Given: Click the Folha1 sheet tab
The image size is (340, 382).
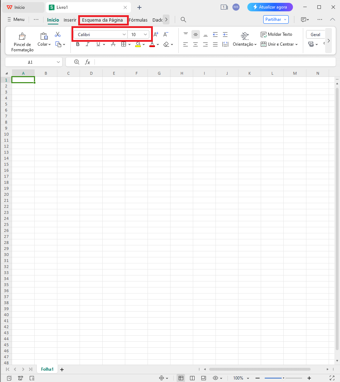Looking at the screenshot, I should [x=47, y=369].
